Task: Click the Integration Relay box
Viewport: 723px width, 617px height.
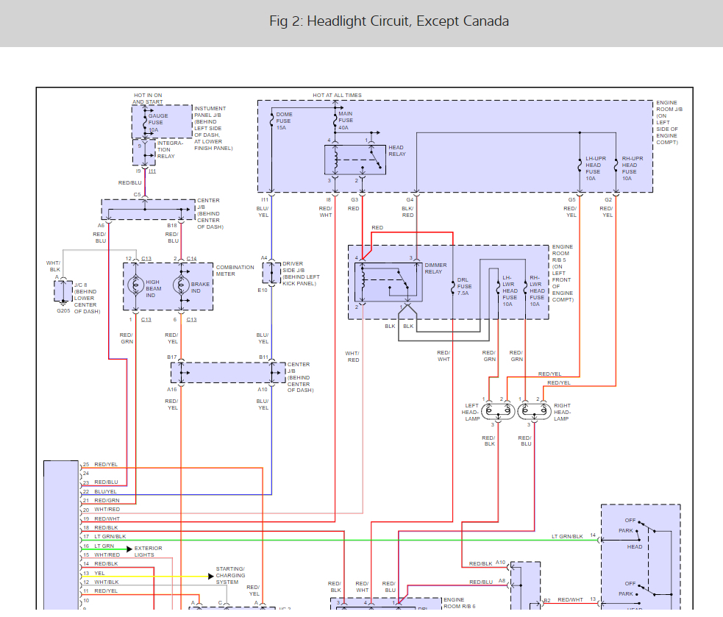Action: 144,152
